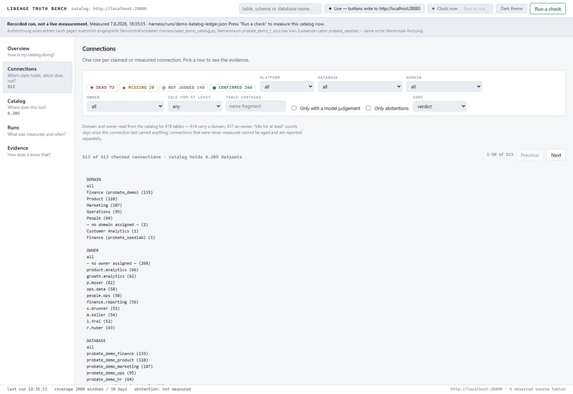This screenshot has width=573, height=394.
Task: Filter by the MISSING 29 verdict chip
Action: (x=138, y=87)
